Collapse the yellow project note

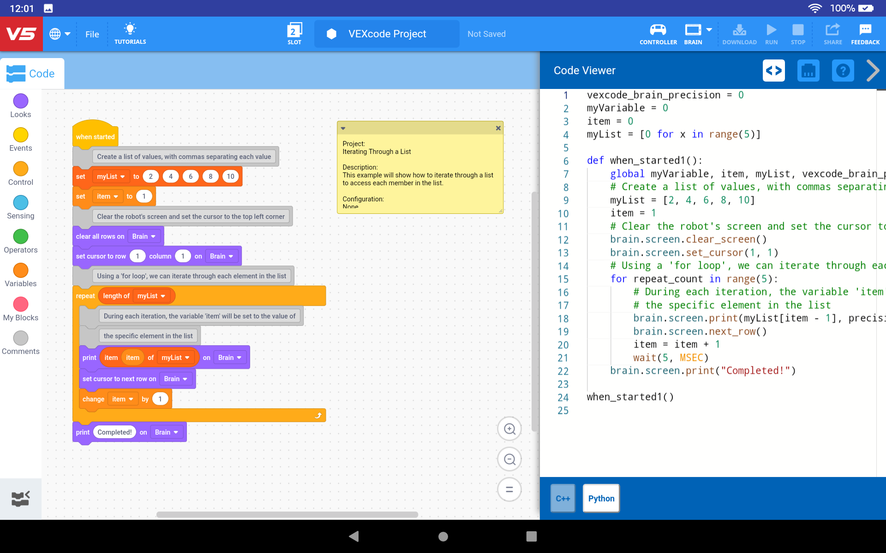pyautogui.click(x=343, y=128)
